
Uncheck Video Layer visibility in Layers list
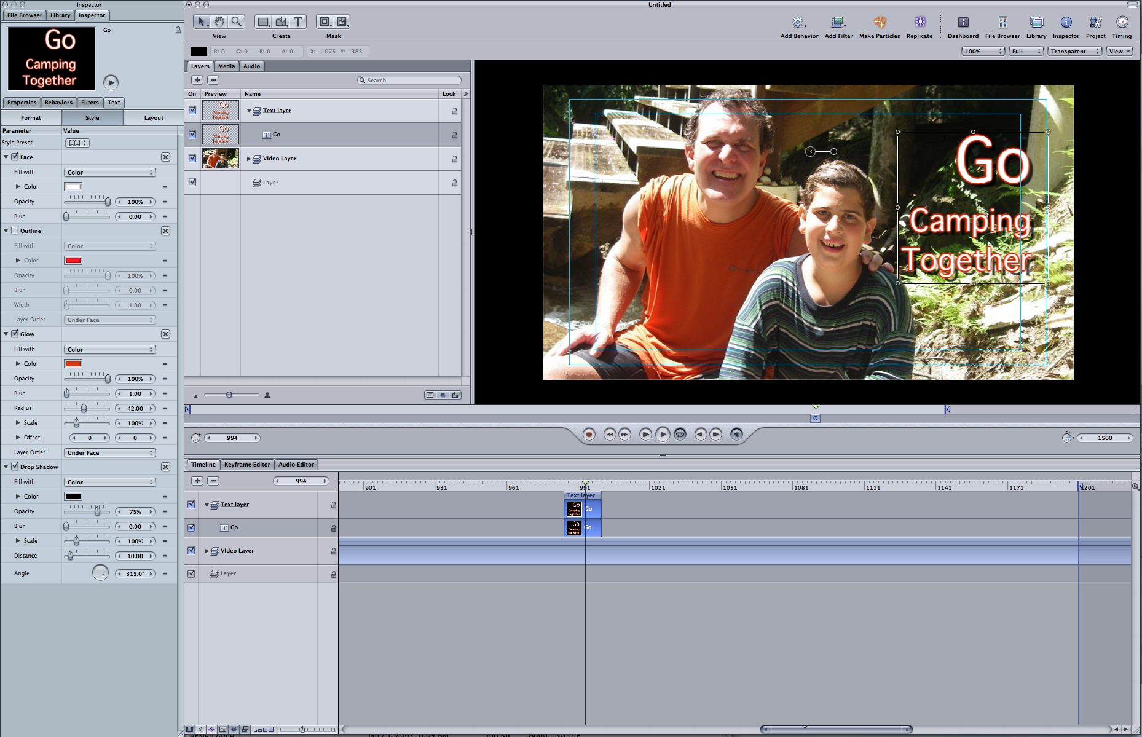tap(192, 159)
